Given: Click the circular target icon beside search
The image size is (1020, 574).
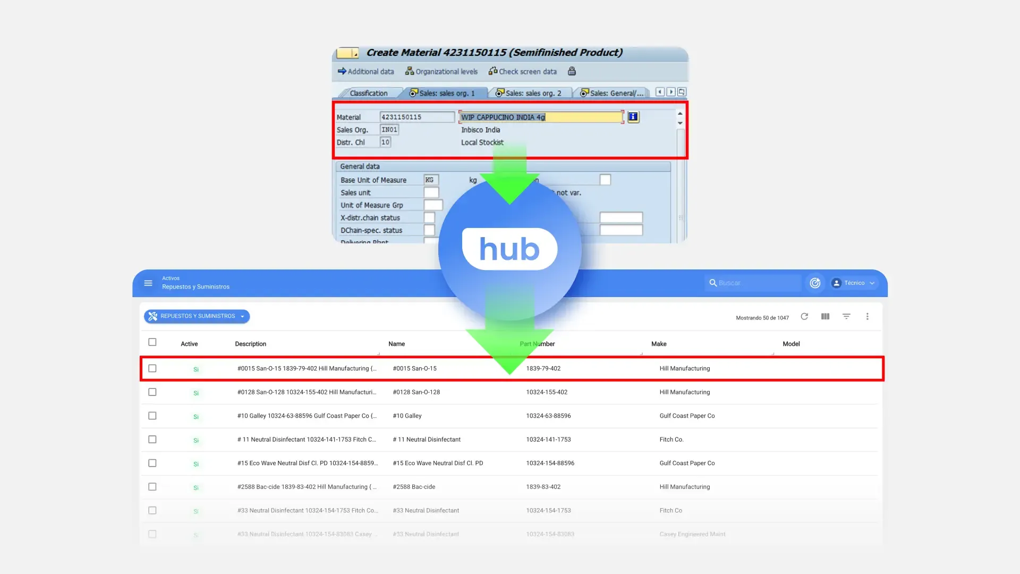Looking at the screenshot, I should coord(815,283).
